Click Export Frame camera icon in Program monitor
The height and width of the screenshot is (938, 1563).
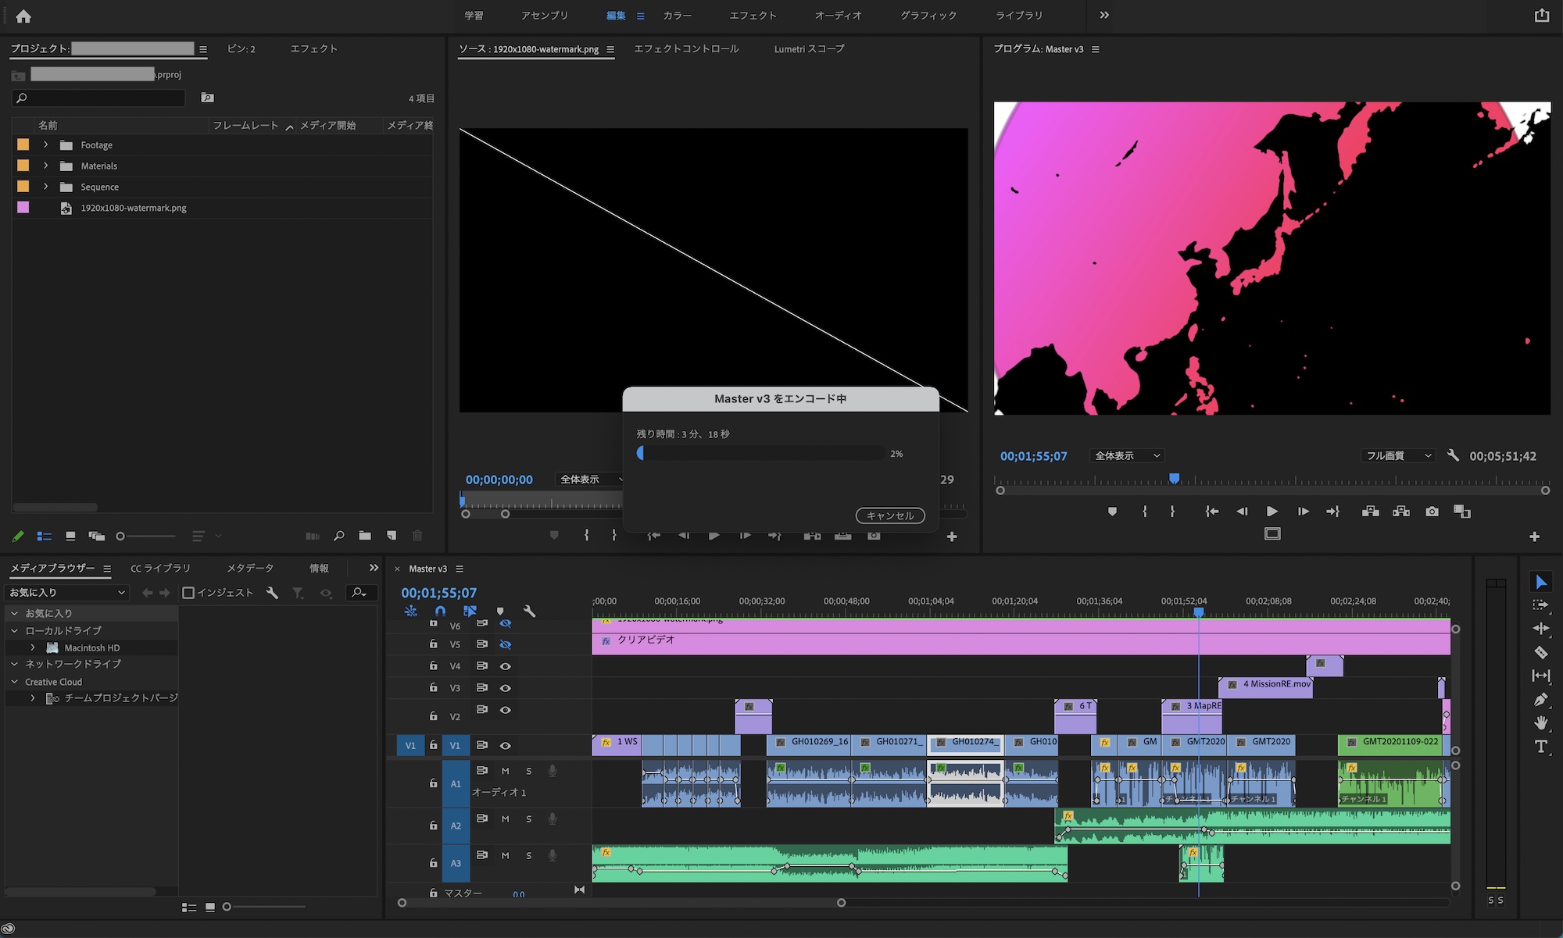tap(1432, 512)
